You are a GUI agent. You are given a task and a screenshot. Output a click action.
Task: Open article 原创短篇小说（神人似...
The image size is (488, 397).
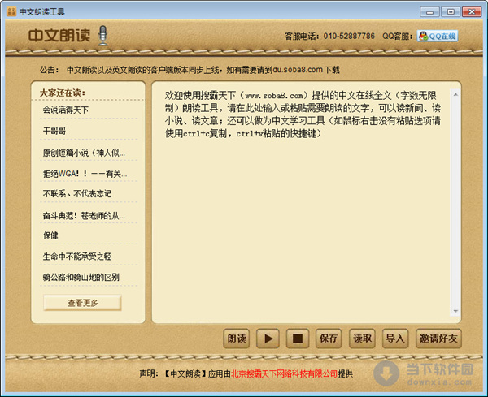[84, 153]
